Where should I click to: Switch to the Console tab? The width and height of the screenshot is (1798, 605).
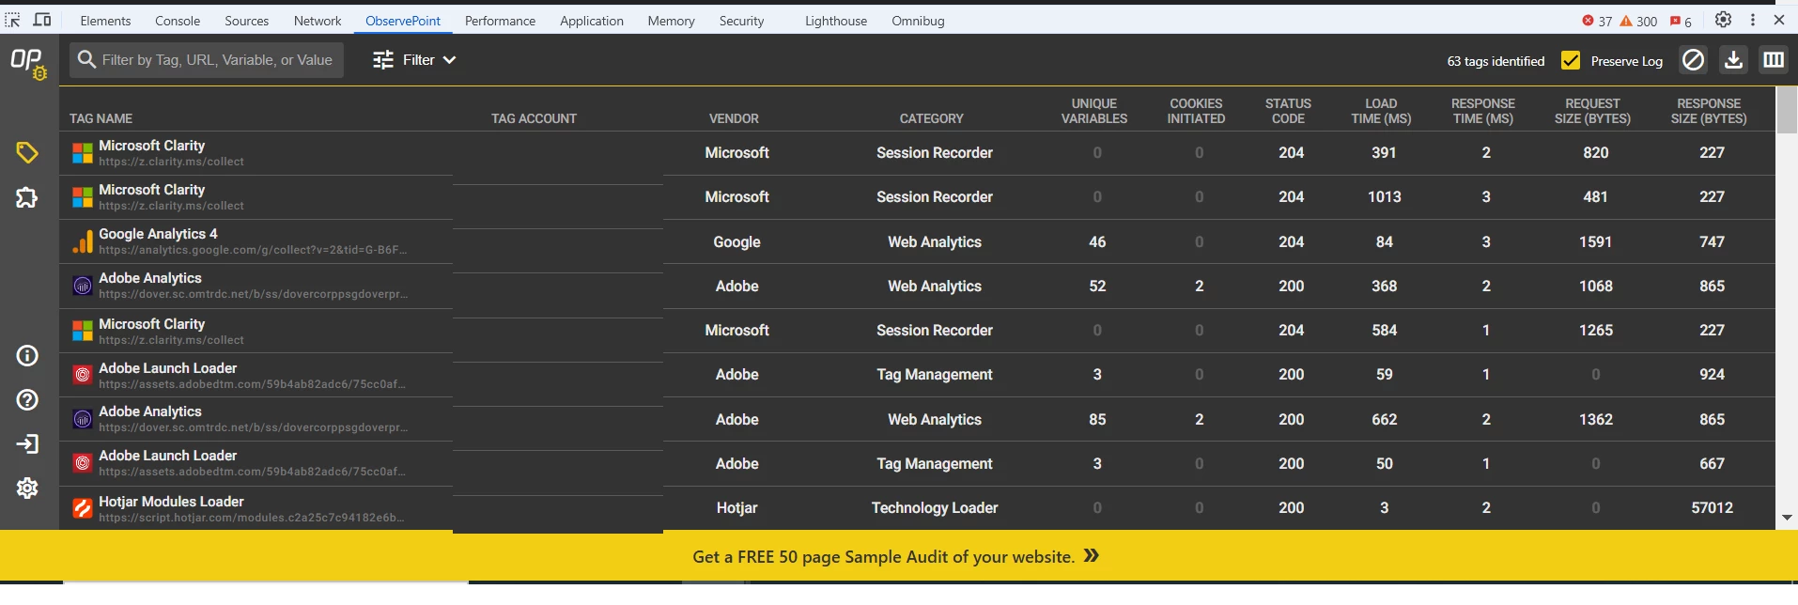178,21
